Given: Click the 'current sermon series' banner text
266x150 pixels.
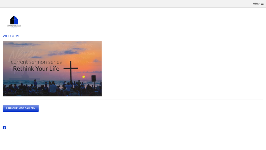Looking at the screenshot, I should tap(36, 62).
